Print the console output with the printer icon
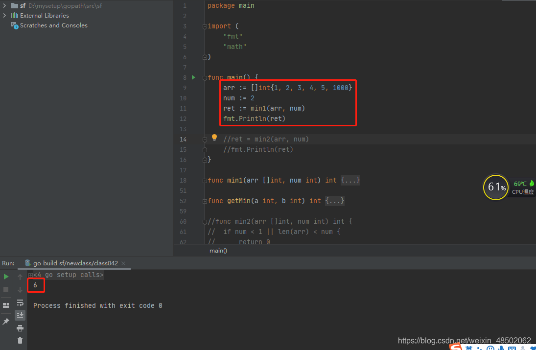536x350 pixels. pyautogui.click(x=20, y=328)
